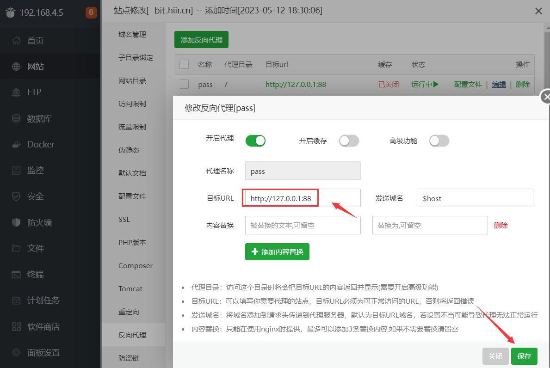Click the 目标URL input field
The height and width of the screenshot is (368, 550).
pyautogui.click(x=303, y=198)
